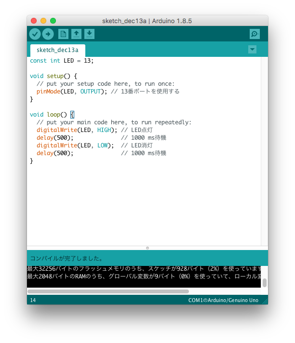Create a new sketch with New icon
The width and height of the screenshot is (295, 343).
[x=63, y=34]
